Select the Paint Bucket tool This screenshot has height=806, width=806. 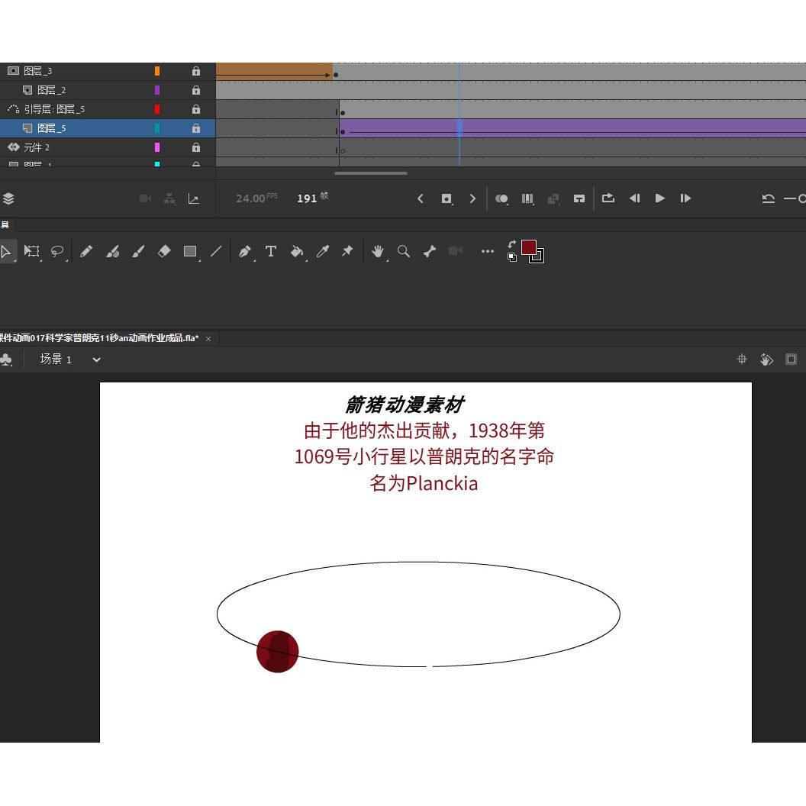297,251
